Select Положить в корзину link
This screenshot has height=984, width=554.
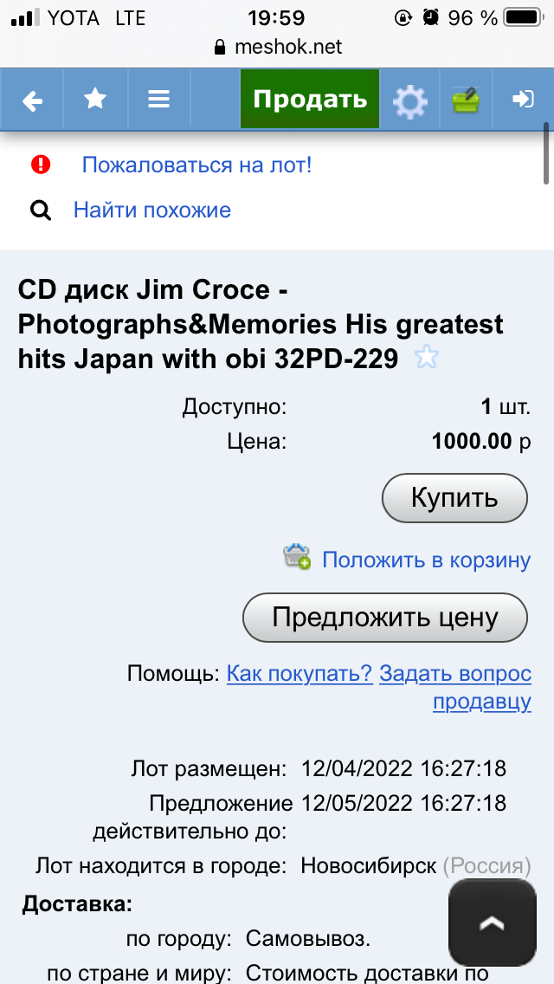coord(427,560)
